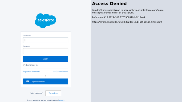Choose Log In with Email button
This screenshot has width=182, height=102.
[x=46, y=82]
